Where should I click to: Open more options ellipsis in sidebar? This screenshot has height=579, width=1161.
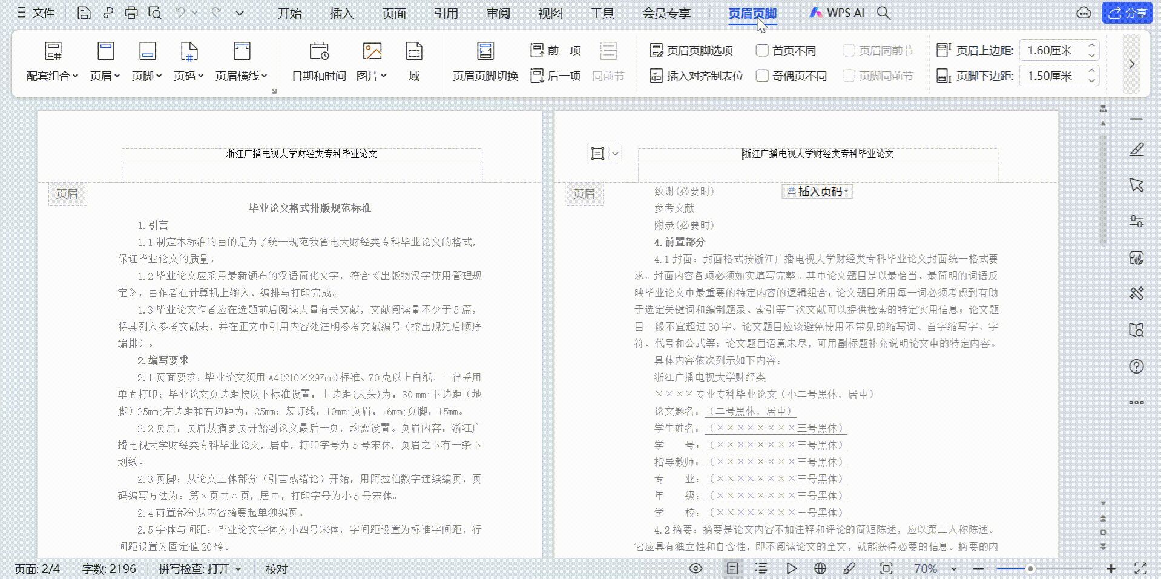coord(1136,403)
